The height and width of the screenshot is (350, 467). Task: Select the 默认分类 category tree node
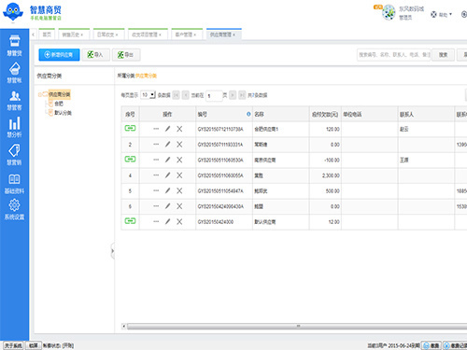[63, 113]
